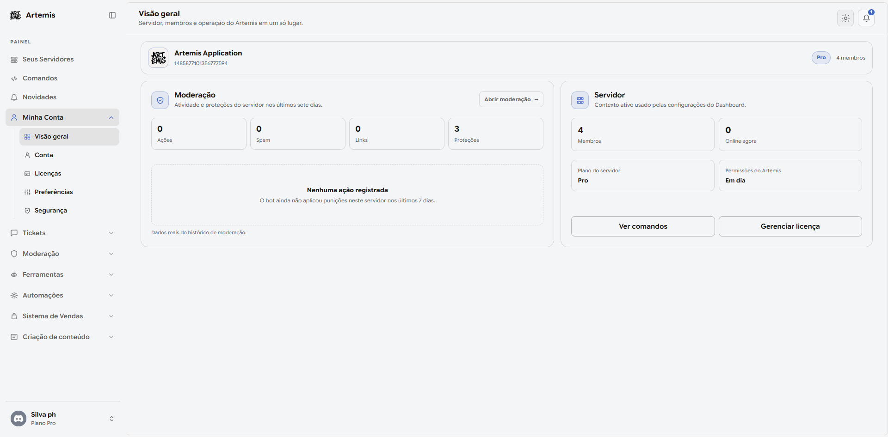Open the Conta submenu item
888x437 pixels.
click(x=69, y=155)
